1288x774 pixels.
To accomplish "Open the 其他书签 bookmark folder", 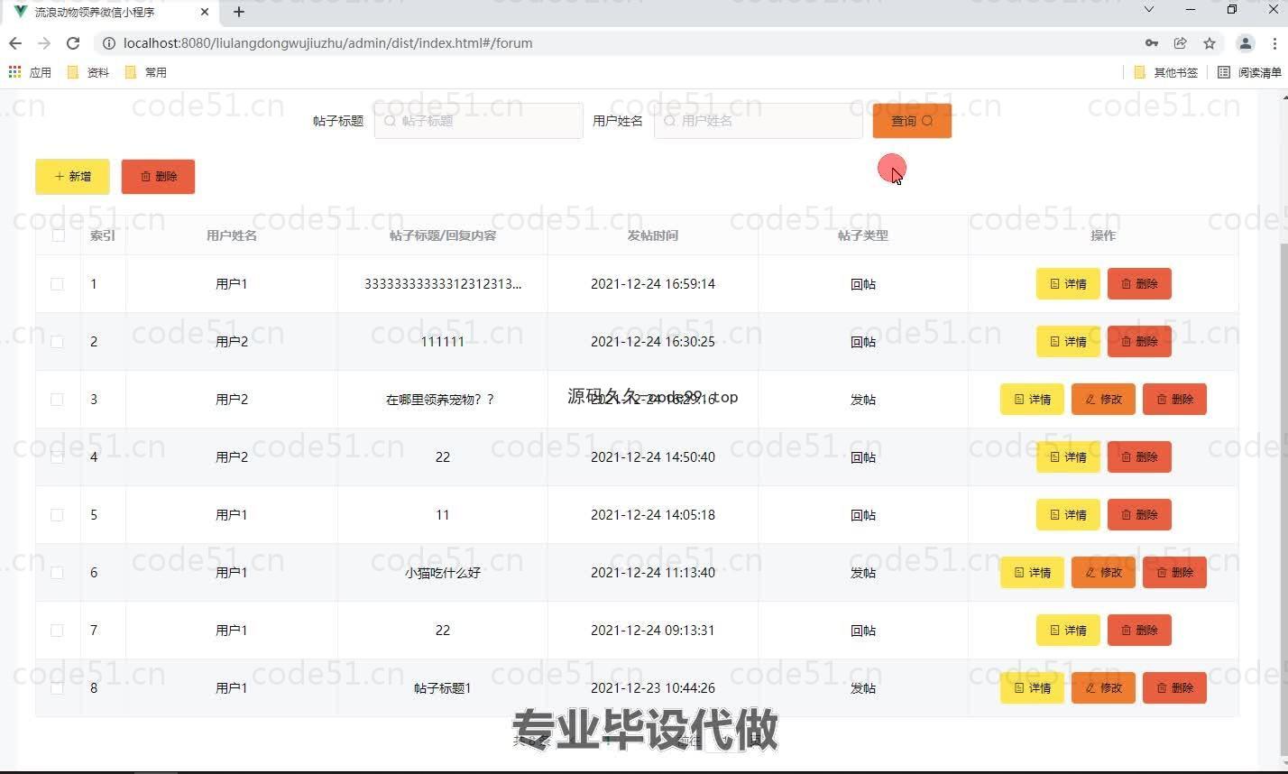I will (1166, 72).
